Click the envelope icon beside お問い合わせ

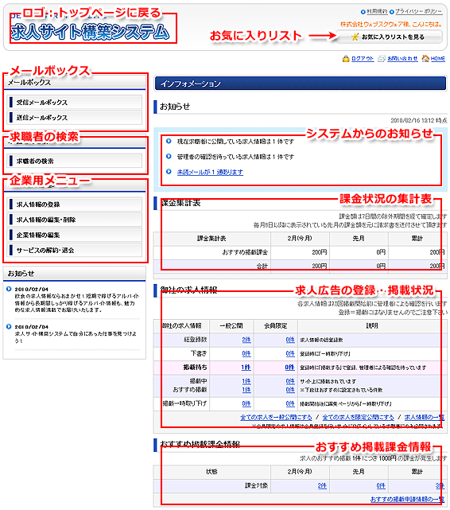[382, 59]
